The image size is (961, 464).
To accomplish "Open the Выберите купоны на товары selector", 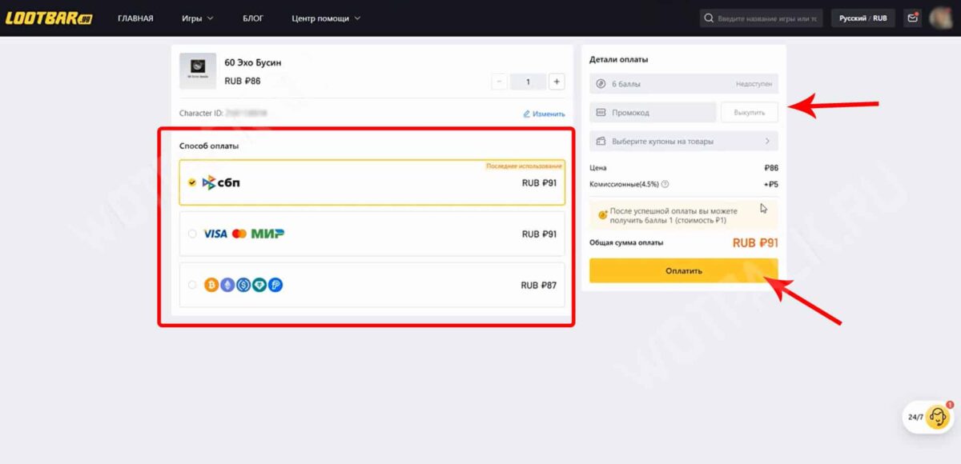I will [684, 142].
